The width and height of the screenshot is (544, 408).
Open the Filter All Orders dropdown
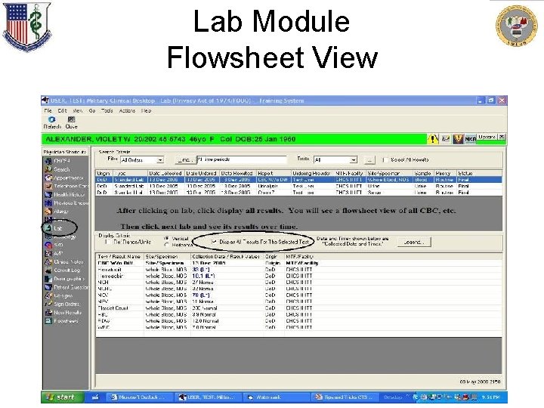coord(160,160)
